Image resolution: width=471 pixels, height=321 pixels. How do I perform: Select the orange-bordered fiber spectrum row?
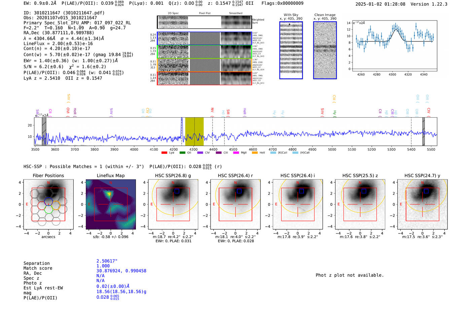(x=204, y=65)
